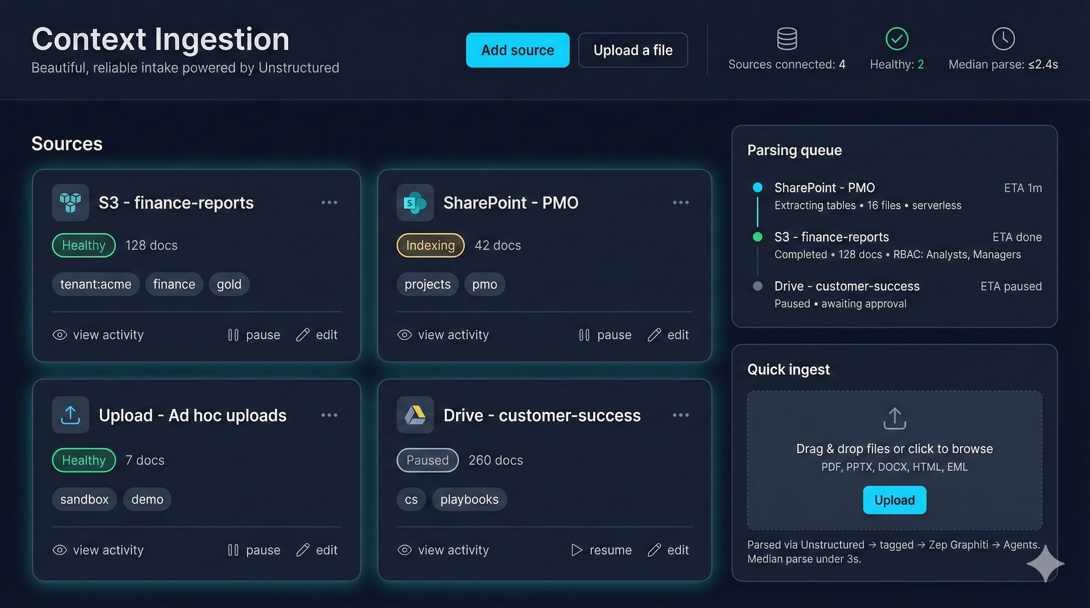Select the cs tag on the Drive card

pos(410,499)
